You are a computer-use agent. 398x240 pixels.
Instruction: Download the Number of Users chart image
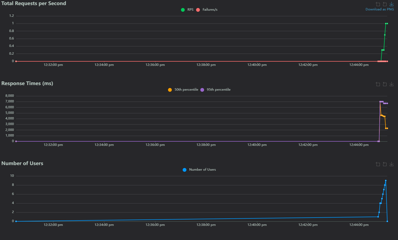[x=392, y=164]
